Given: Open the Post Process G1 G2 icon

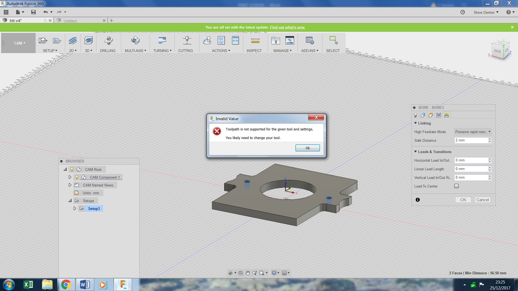Looking at the screenshot, I should 221,41.
